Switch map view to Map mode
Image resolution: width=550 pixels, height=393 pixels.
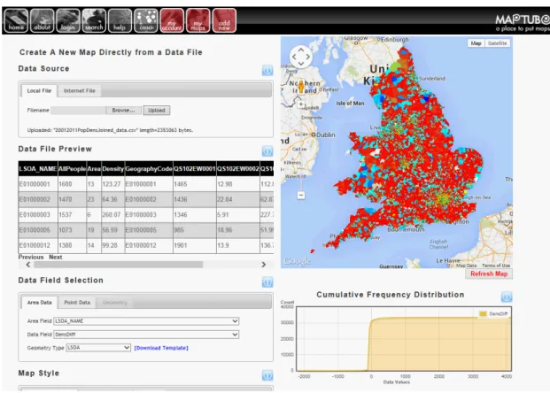point(476,43)
